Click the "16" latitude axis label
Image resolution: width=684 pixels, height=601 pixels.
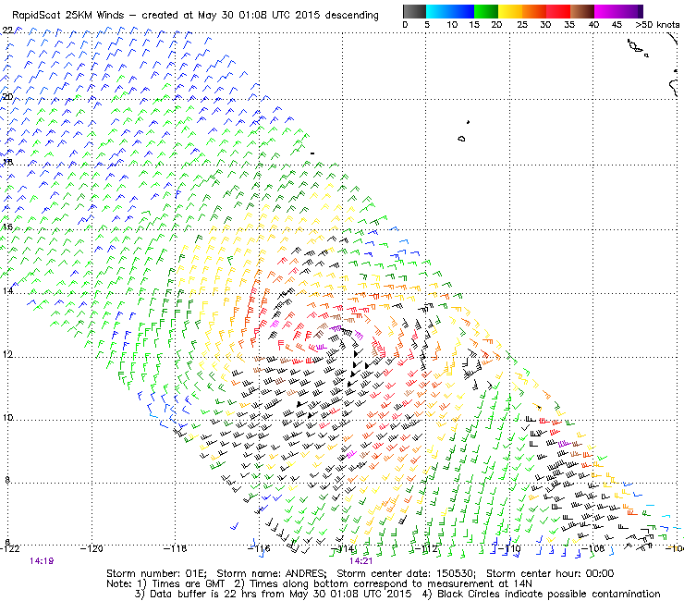tap(7, 227)
